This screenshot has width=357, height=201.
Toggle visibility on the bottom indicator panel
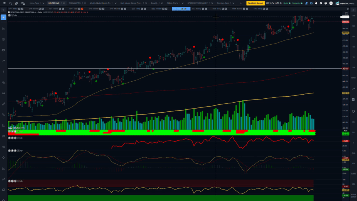(x=21, y=181)
